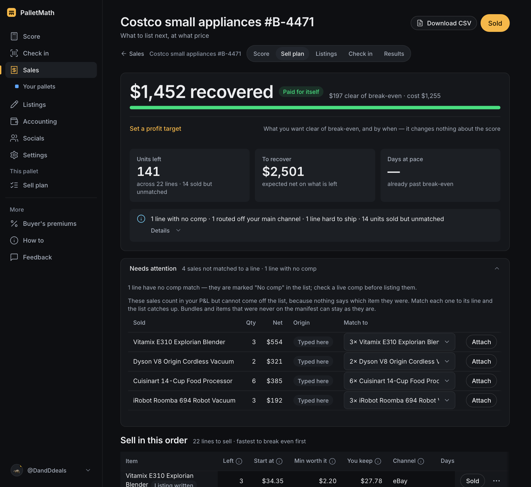Image resolution: width=531 pixels, height=487 pixels.
Task: Open the Match to dropdown for Cuisinart 14-Cup
Action: pyautogui.click(x=399, y=381)
